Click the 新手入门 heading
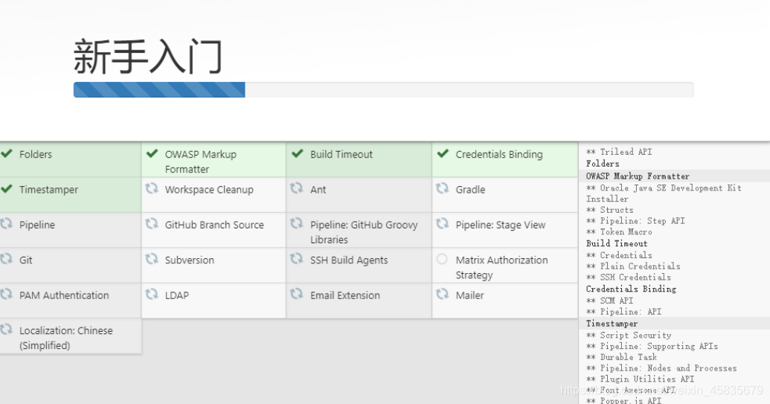 click(148, 57)
